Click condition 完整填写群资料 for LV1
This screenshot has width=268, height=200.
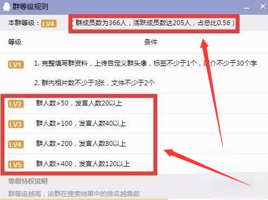[145, 63]
